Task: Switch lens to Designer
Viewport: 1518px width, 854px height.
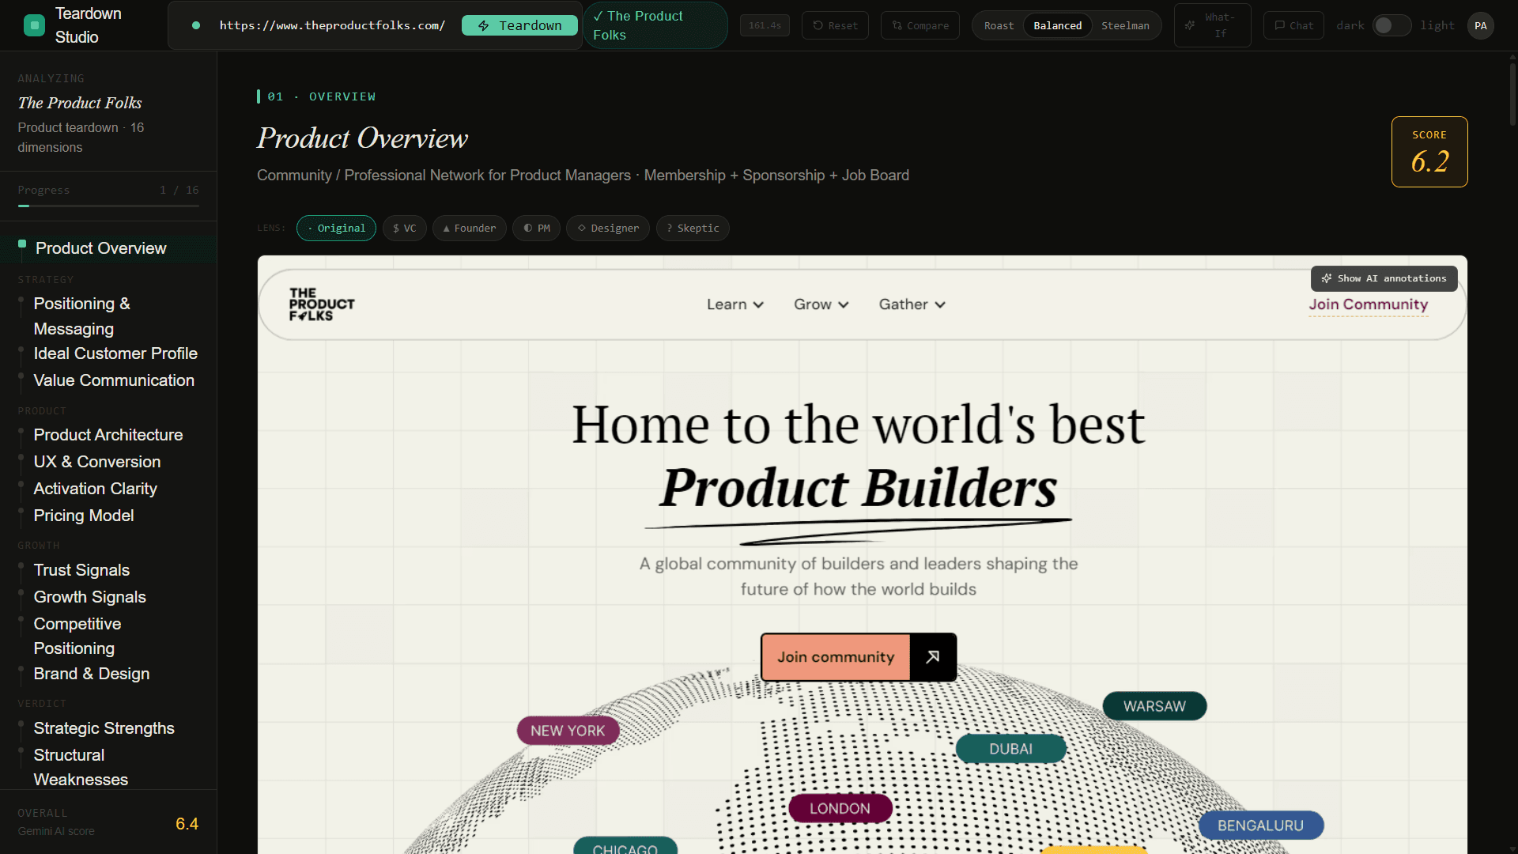Action: (x=607, y=228)
